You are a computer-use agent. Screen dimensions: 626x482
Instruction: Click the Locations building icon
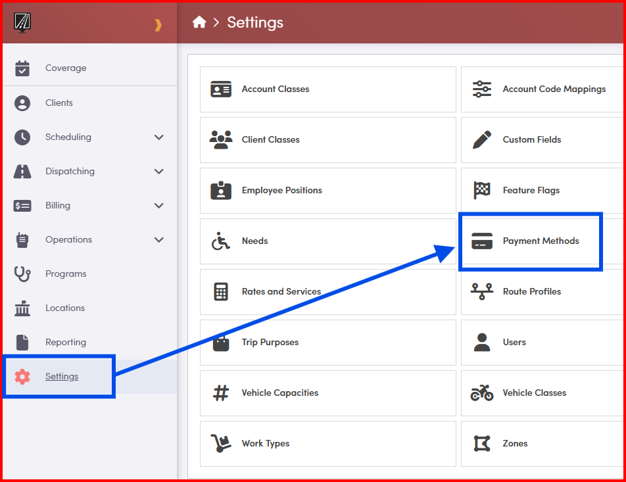click(x=22, y=308)
